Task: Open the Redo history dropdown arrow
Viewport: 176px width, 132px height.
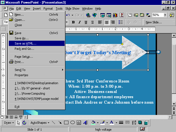Action: 82,15
